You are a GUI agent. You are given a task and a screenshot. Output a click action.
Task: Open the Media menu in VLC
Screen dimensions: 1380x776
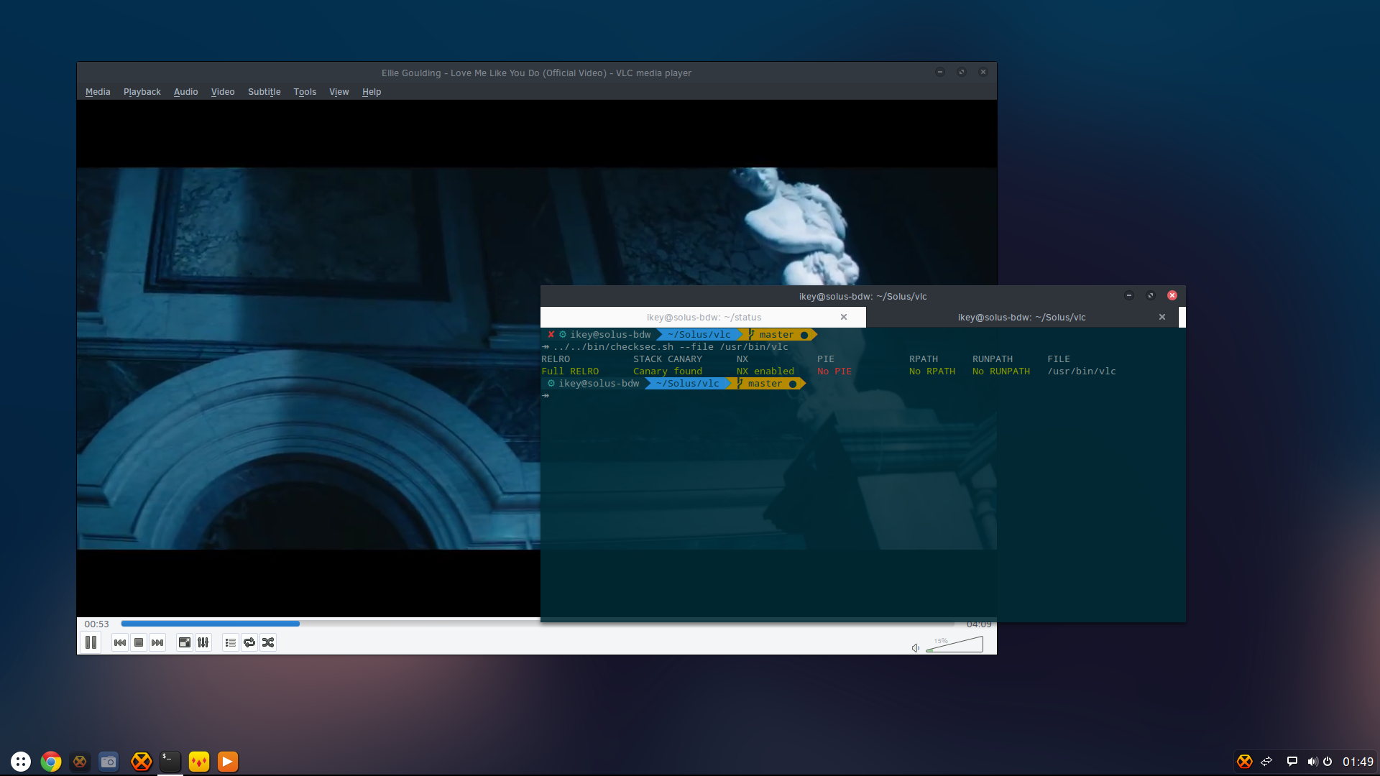98,92
